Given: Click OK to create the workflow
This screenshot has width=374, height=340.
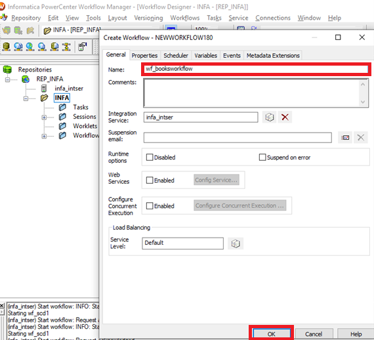Looking at the screenshot, I should [272, 334].
